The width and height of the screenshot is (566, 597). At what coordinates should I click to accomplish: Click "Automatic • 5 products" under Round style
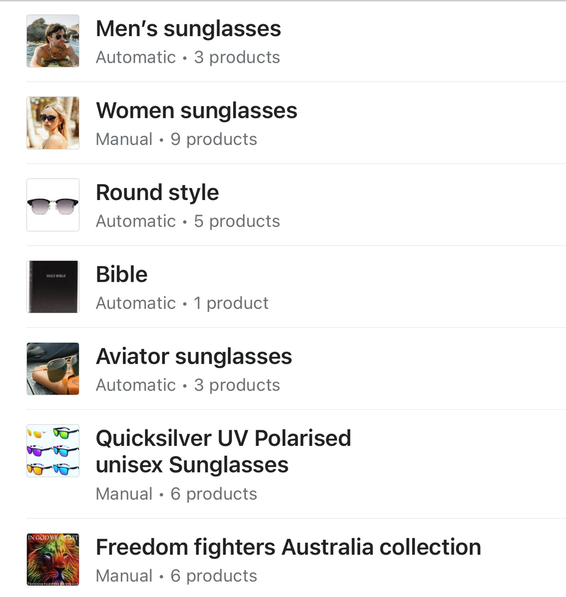(188, 221)
